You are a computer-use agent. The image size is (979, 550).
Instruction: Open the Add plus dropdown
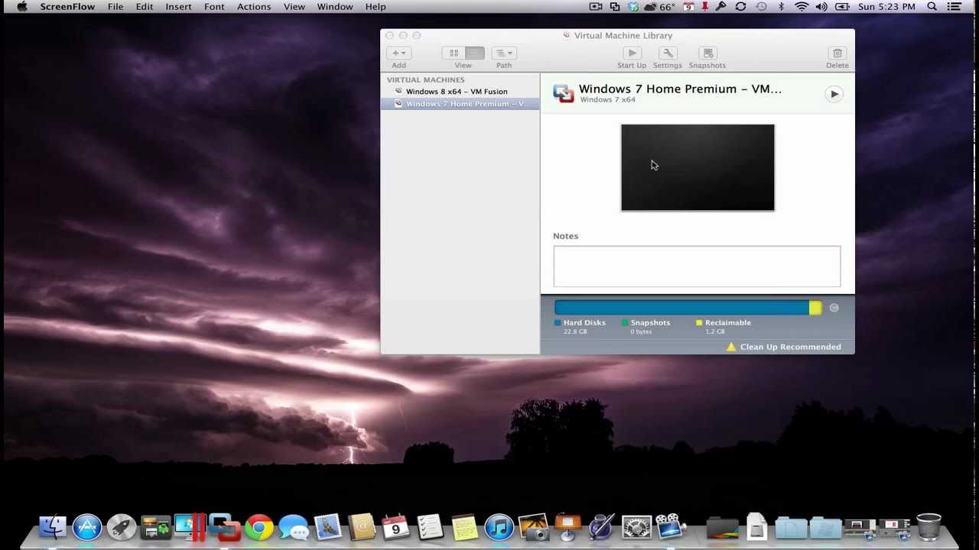pos(399,53)
